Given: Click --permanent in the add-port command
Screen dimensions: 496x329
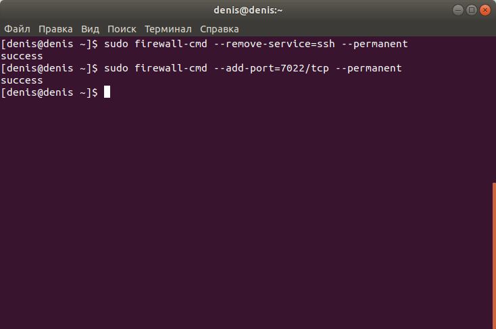Looking at the screenshot, I should pyautogui.click(x=368, y=68).
